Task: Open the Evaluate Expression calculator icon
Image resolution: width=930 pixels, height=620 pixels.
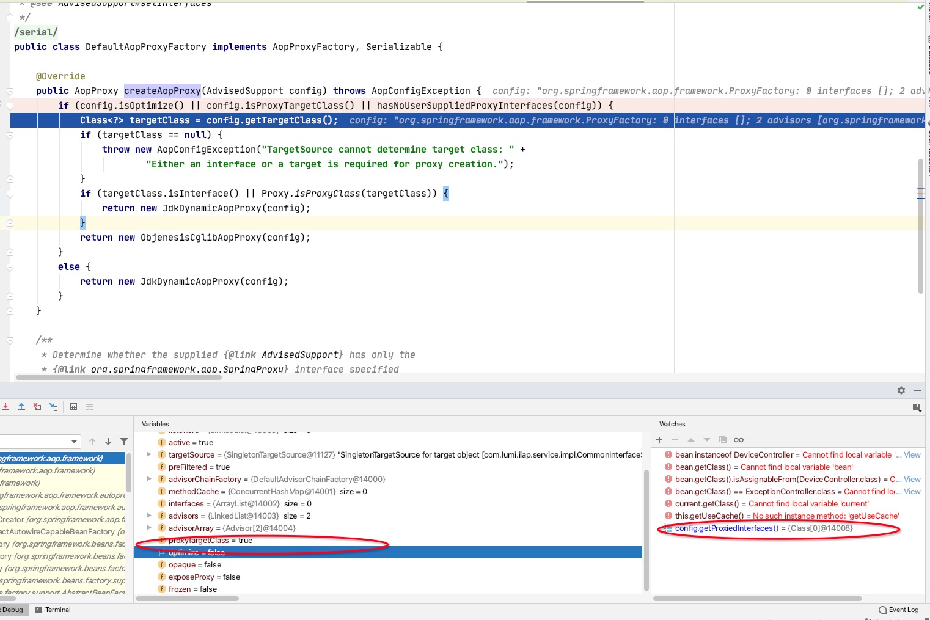Action: click(x=73, y=407)
